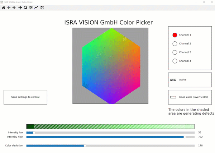The image size is (215, 153).
Task: Activate the Zoom magnifier tool
Action: pos(25,8)
